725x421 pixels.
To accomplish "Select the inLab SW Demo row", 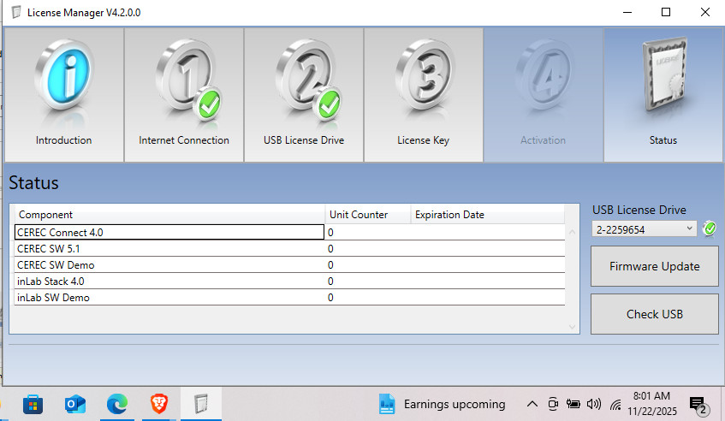I will pyautogui.click(x=289, y=297).
